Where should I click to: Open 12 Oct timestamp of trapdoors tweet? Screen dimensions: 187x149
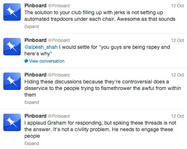pos(178,6)
